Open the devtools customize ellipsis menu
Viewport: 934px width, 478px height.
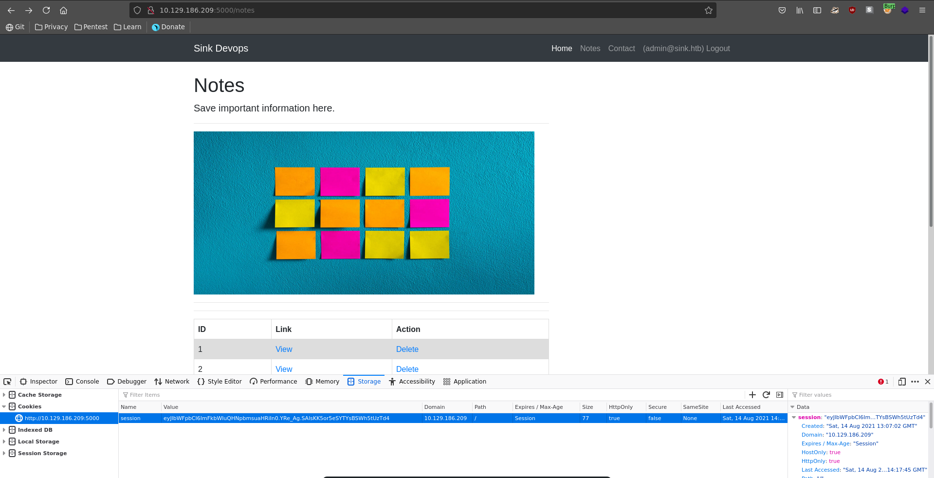[915, 382]
